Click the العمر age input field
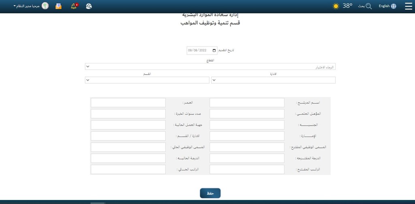Viewport: 415px width, 204px height. click(128, 103)
